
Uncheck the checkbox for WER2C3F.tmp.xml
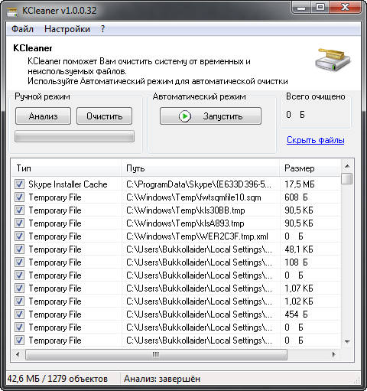[x=19, y=236]
